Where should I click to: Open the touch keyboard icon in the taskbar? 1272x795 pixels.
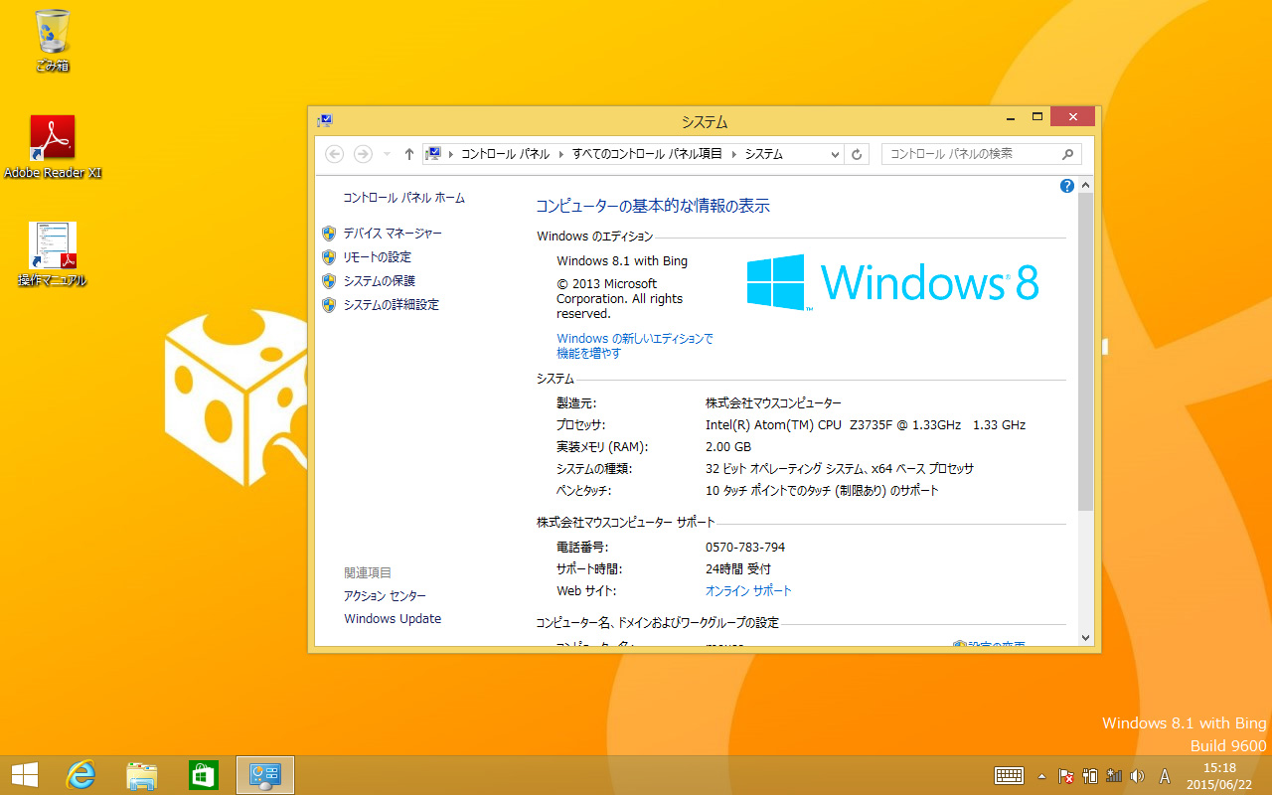(x=1010, y=776)
